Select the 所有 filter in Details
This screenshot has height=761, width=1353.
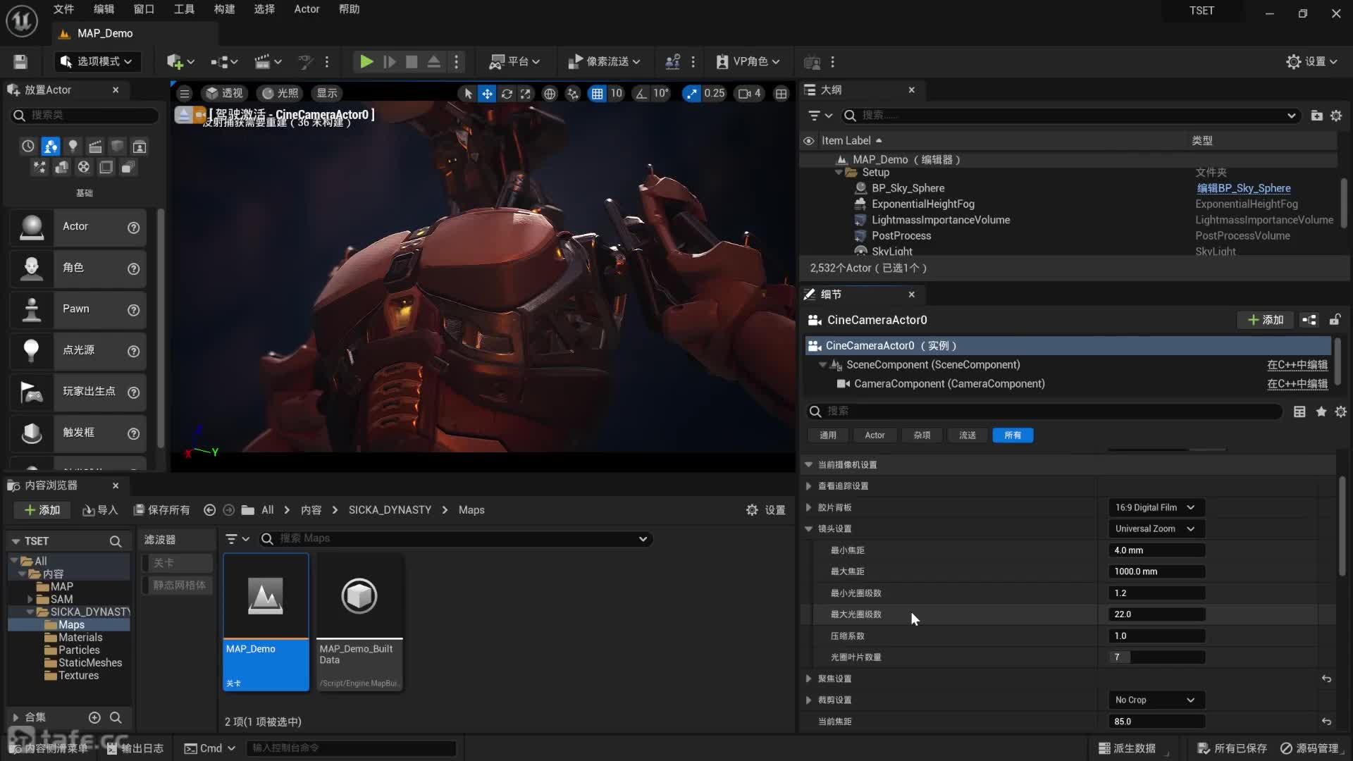tap(1013, 435)
